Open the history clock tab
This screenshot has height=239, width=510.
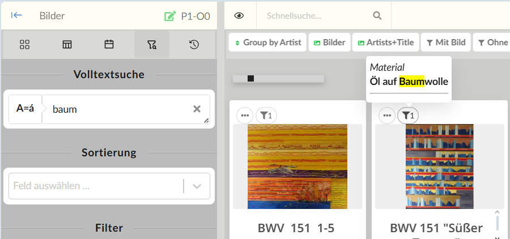(194, 44)
